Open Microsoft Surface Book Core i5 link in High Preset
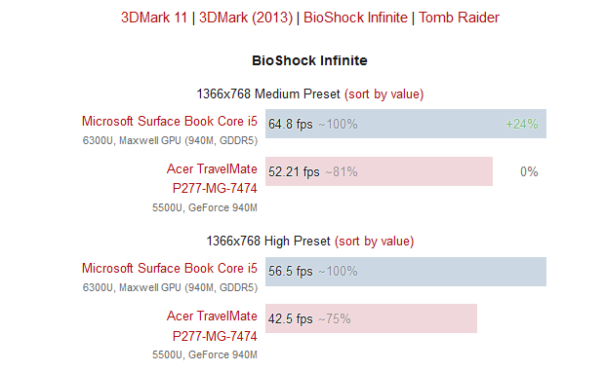Image resolution: width=605 pixels, height=372 pixels. click(x=170, y=269)
